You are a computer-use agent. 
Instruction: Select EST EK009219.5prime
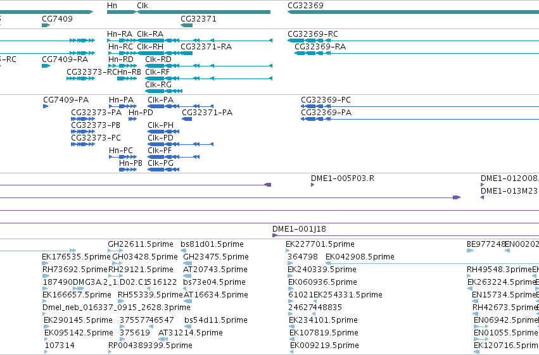point(324,346)
